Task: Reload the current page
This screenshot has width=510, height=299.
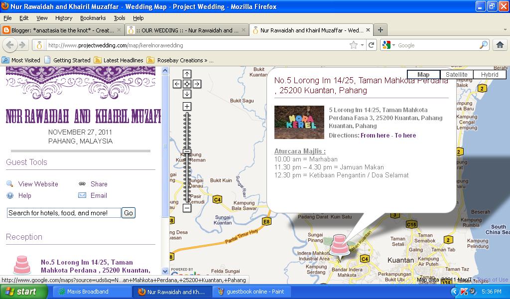Action: tap(372, 44)
